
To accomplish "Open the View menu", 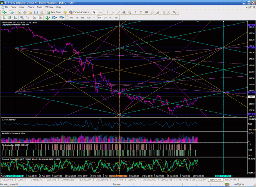I will point(14,7).
